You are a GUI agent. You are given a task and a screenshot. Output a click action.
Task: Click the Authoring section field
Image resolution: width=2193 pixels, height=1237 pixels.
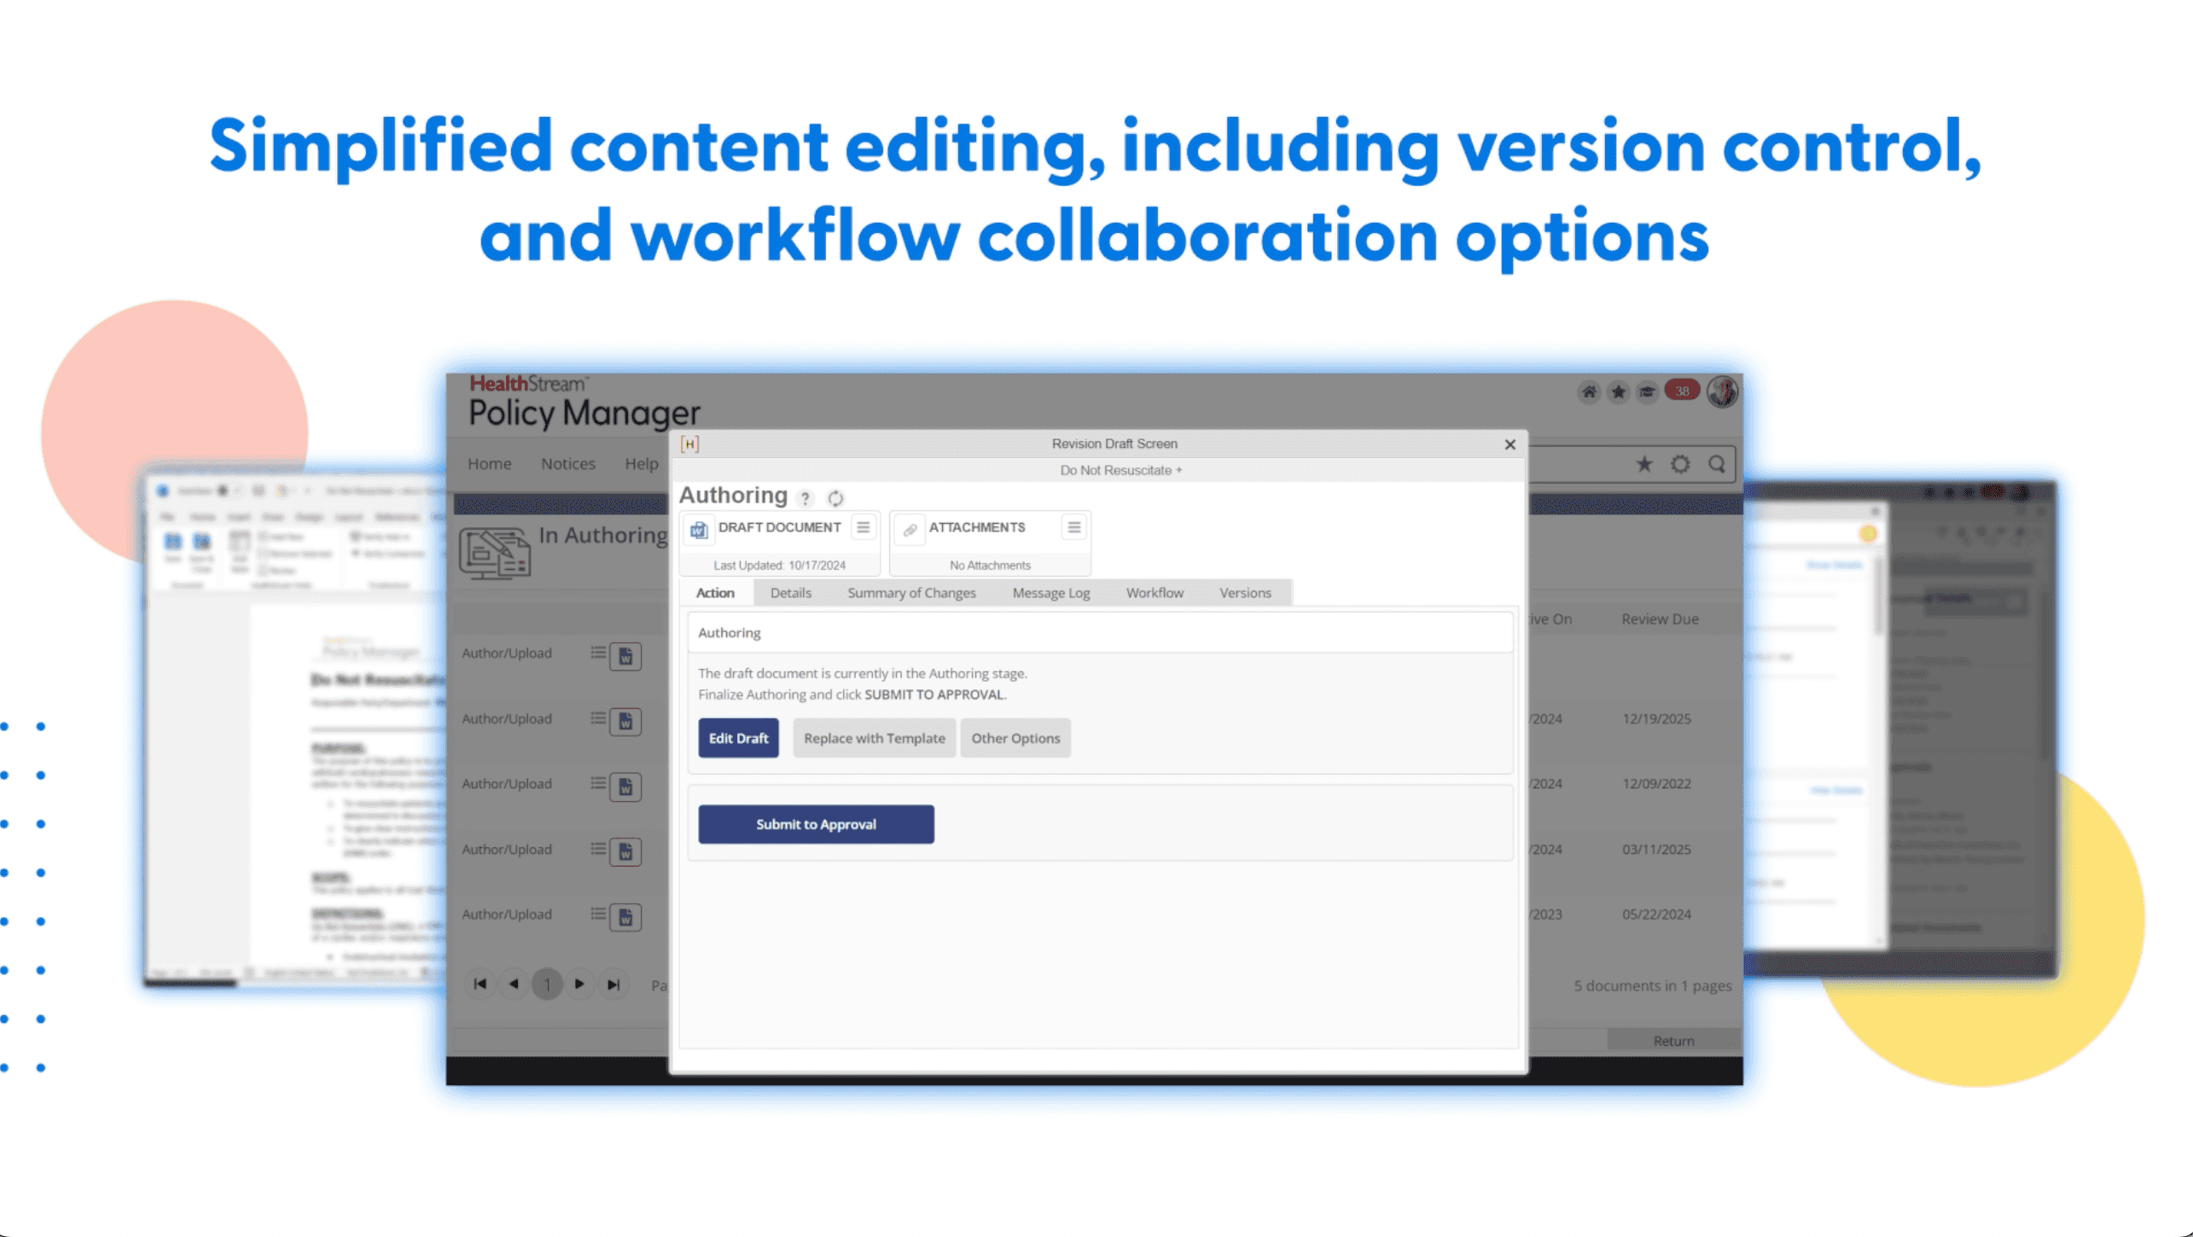click(1100, 633)
